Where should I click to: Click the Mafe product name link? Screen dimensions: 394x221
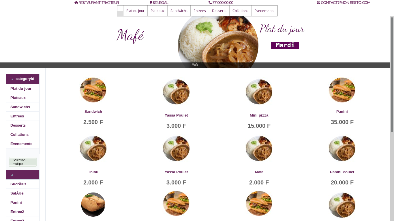[259, 172]
